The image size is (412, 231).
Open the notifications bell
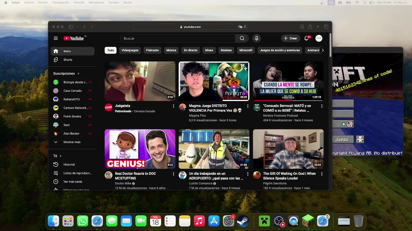[307, 38]
